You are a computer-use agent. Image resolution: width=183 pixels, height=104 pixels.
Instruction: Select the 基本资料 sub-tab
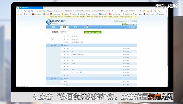point(55,32)
